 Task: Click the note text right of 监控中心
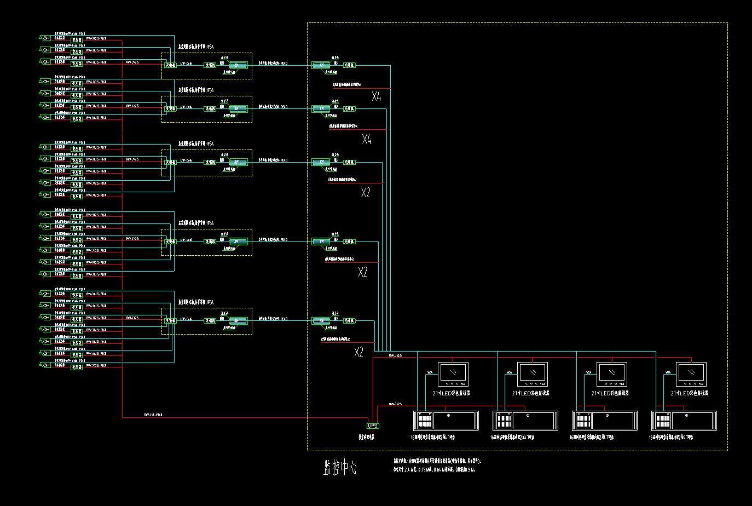pyautogui.click(x=437, y=465)
